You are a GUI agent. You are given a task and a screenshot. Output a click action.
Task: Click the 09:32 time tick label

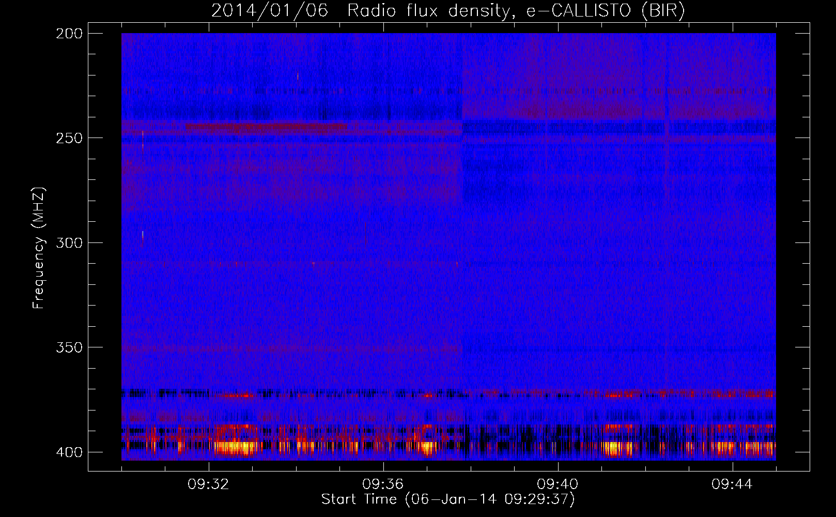208,484
